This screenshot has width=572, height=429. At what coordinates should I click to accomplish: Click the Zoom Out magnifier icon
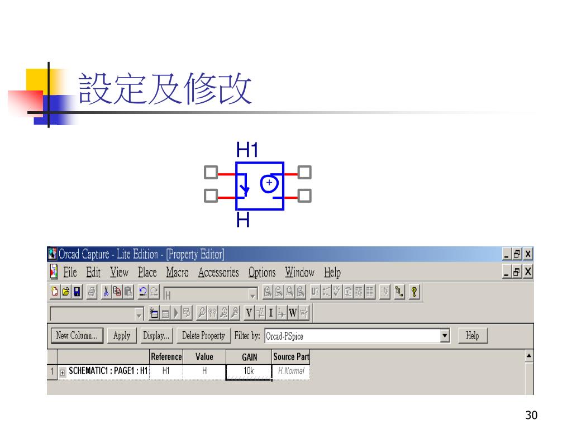pos(279,292)
